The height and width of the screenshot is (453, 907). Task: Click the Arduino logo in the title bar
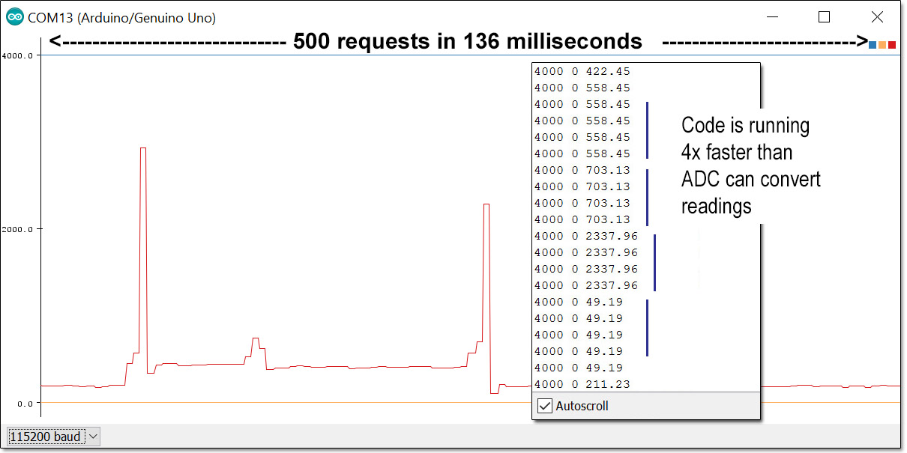click(15, 17)
